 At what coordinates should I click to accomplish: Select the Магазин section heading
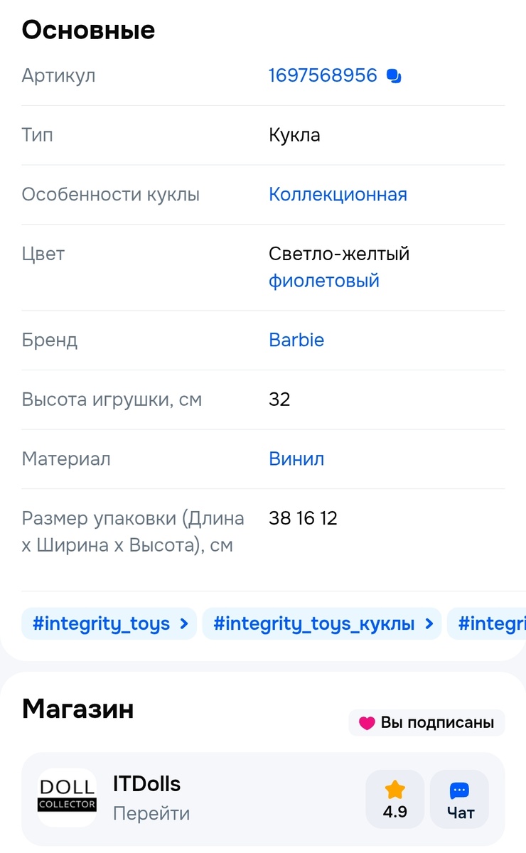pos(77,709)
